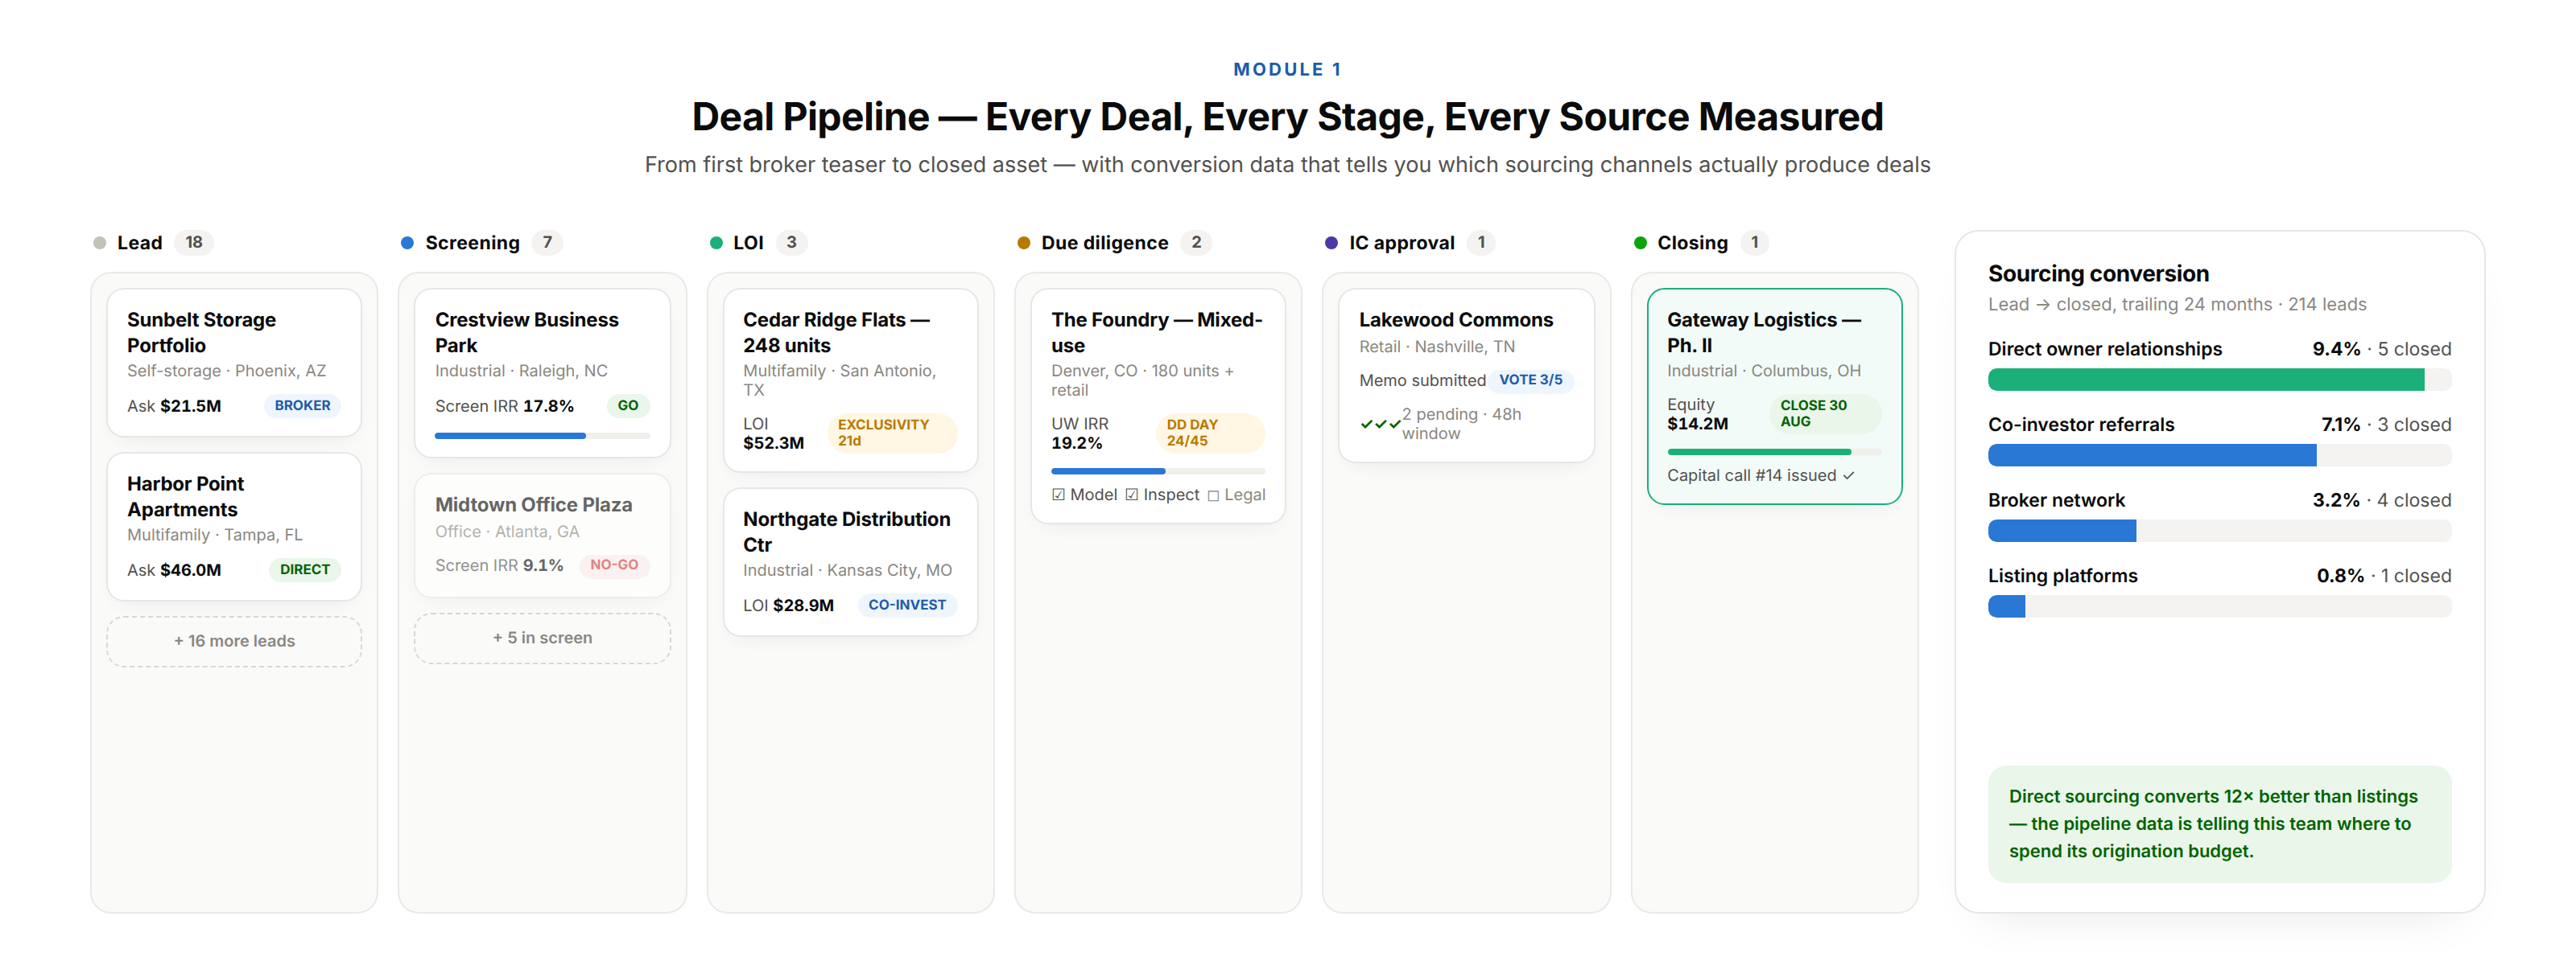Viewport: 2576px width, 965px height.
Task: Click the CO-INVEST tag on Northgate
Action: click(907, 606)
